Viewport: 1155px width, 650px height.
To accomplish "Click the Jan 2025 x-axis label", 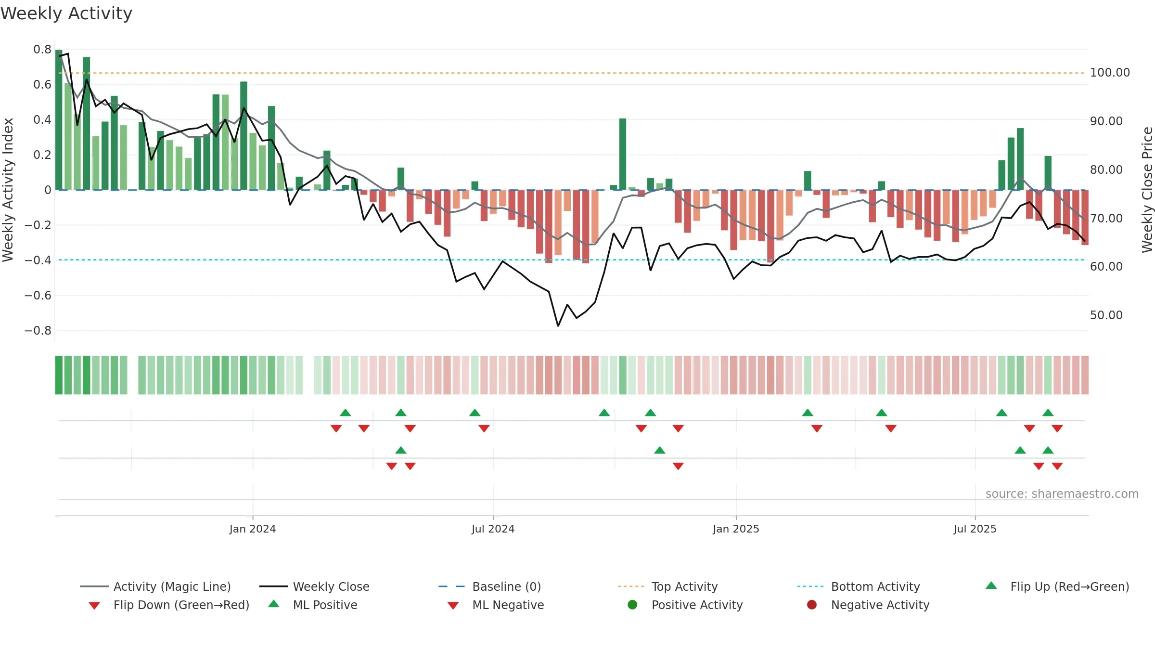I will click(736, 529).
